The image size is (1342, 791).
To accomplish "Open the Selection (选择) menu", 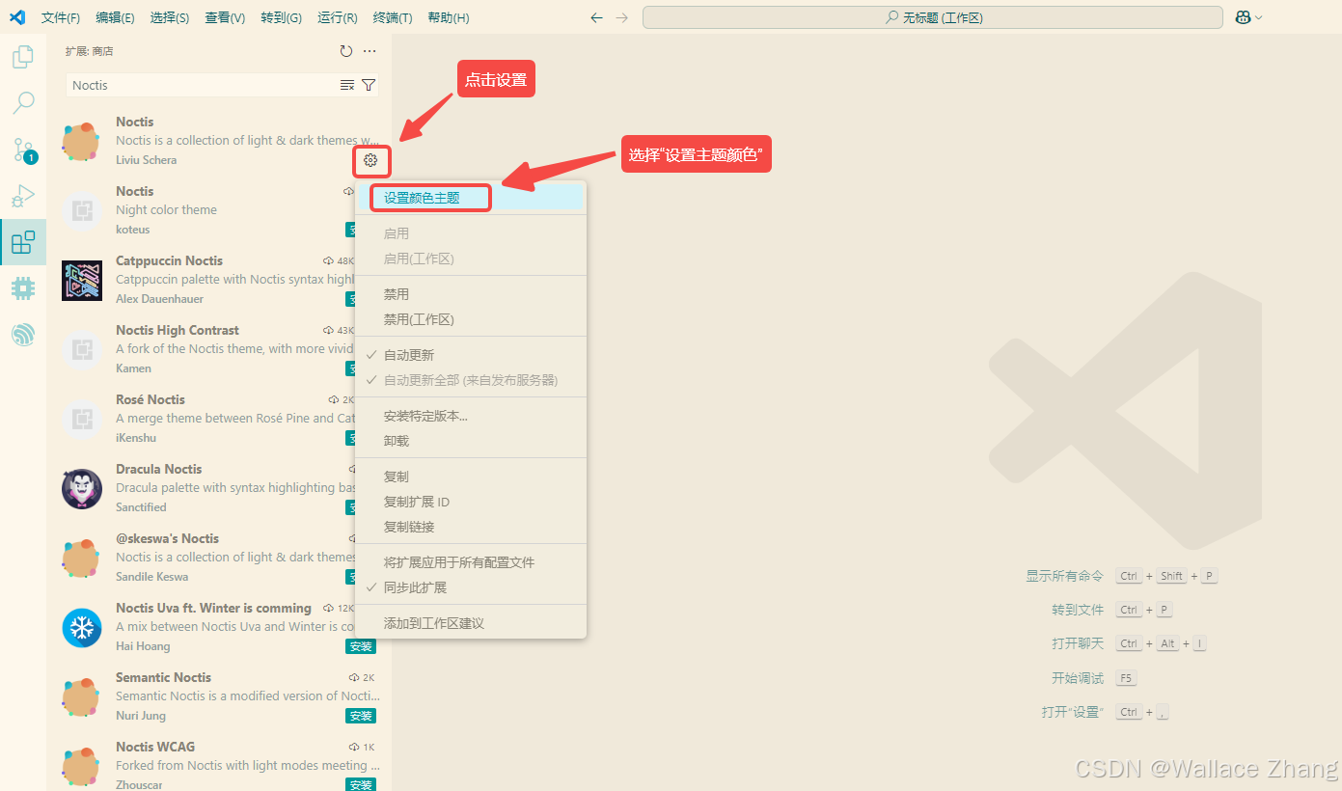I will pyautogui.click(x=170, y=17).
